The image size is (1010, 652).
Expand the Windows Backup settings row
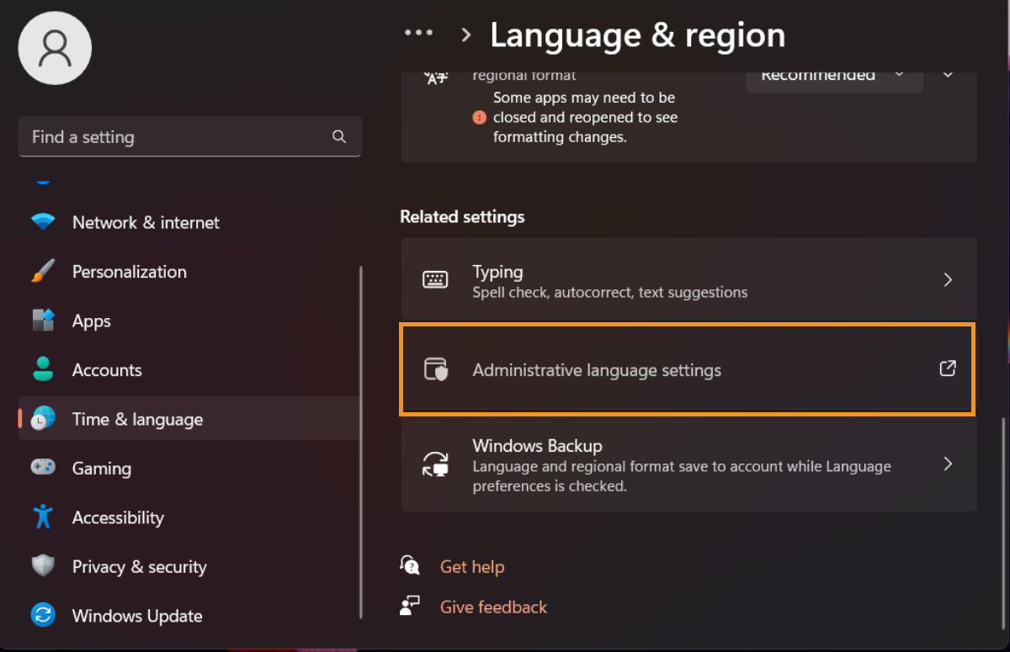pyautogui.click(x=948, y=464)
